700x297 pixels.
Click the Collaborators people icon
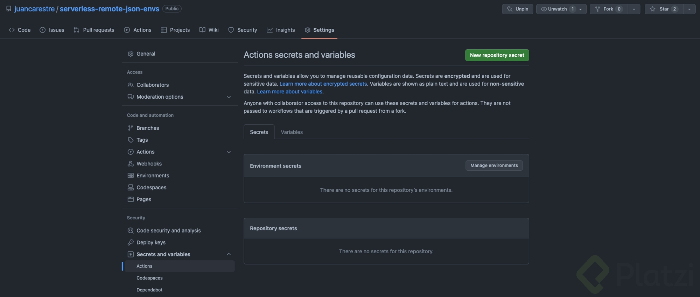131,85
